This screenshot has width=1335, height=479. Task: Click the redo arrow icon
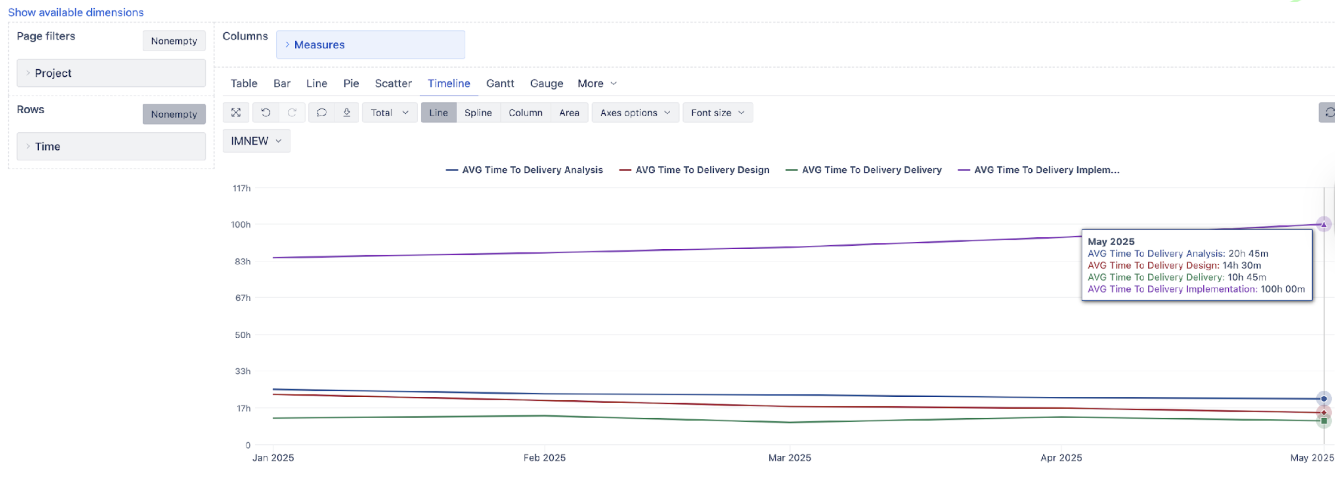pos(292,112)
